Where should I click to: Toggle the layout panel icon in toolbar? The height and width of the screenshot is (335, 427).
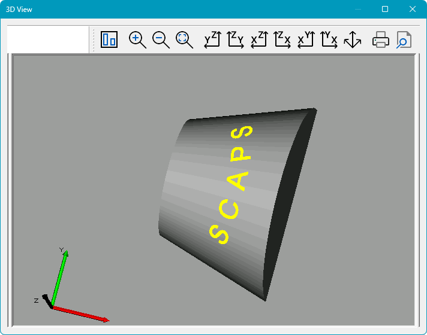(109, 39)
